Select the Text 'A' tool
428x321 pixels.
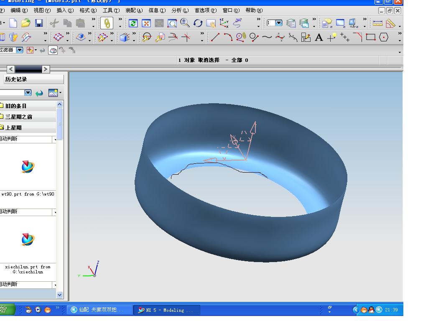click(x=319, y=37)
